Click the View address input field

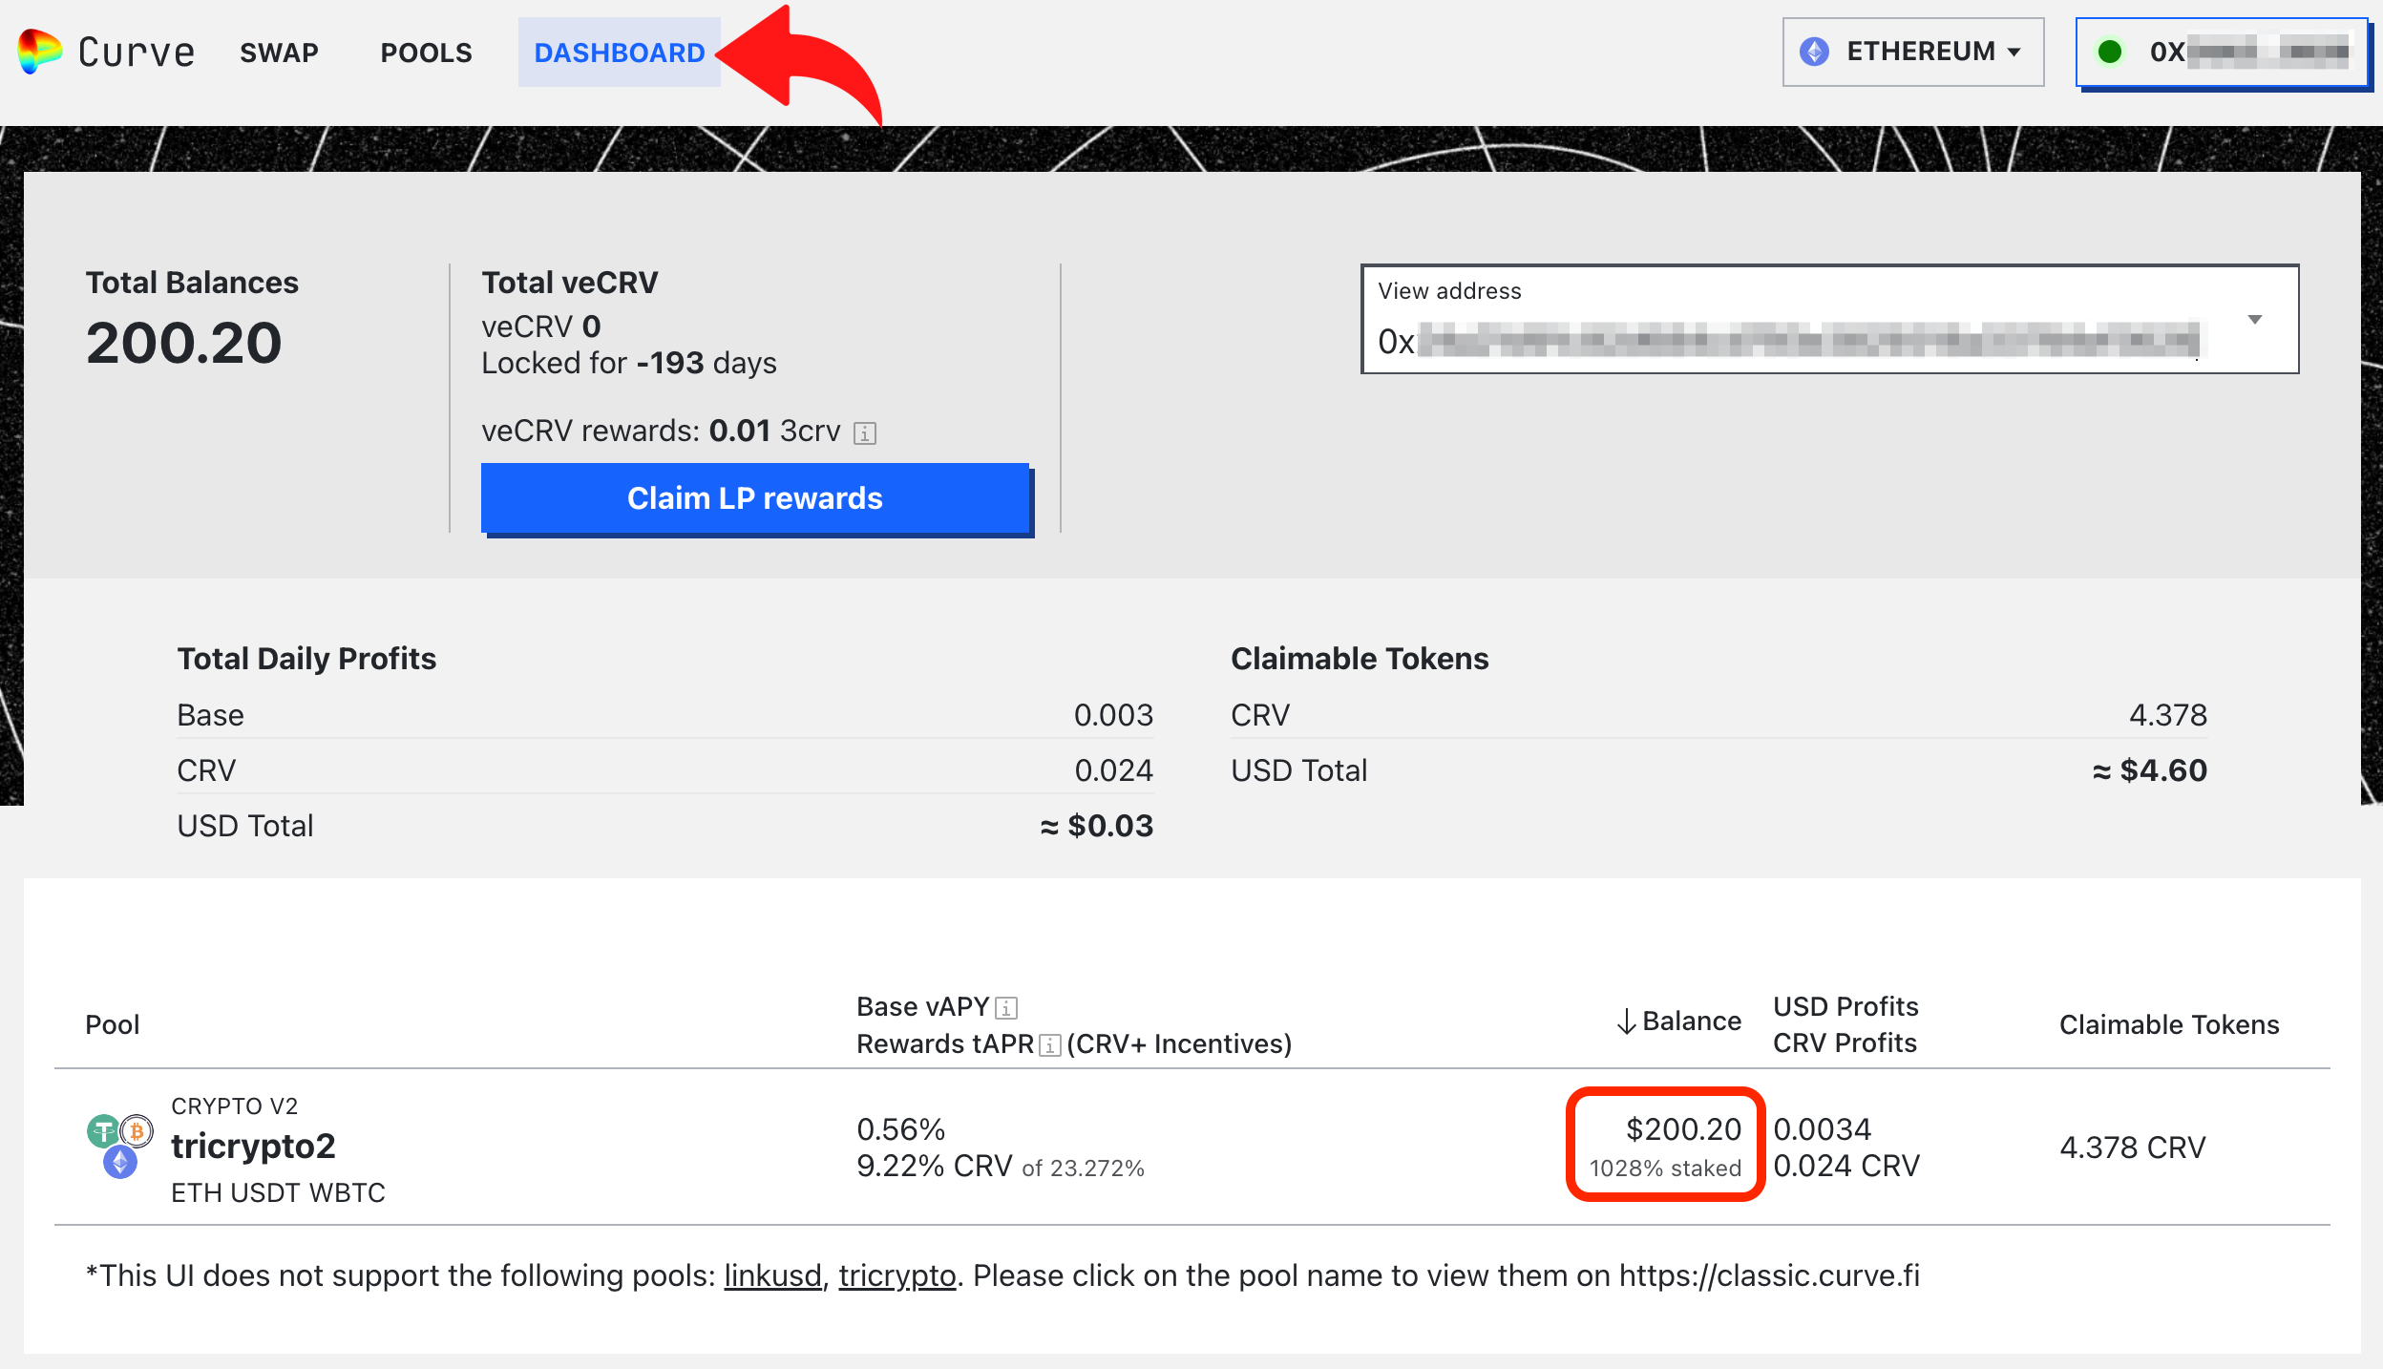1829,319
